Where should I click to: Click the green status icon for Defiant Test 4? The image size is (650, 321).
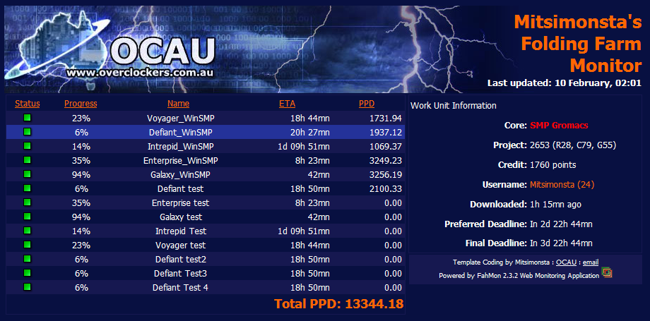point(28,287)
